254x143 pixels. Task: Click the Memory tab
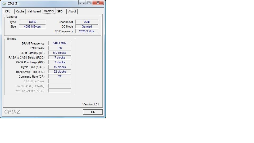coord(49,11)
